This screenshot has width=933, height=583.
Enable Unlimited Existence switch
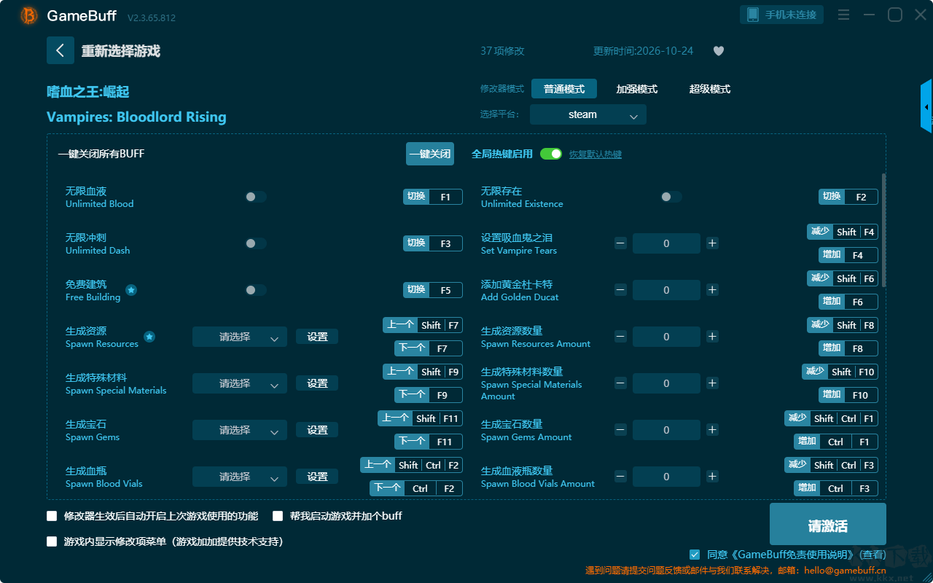[671, 197]
